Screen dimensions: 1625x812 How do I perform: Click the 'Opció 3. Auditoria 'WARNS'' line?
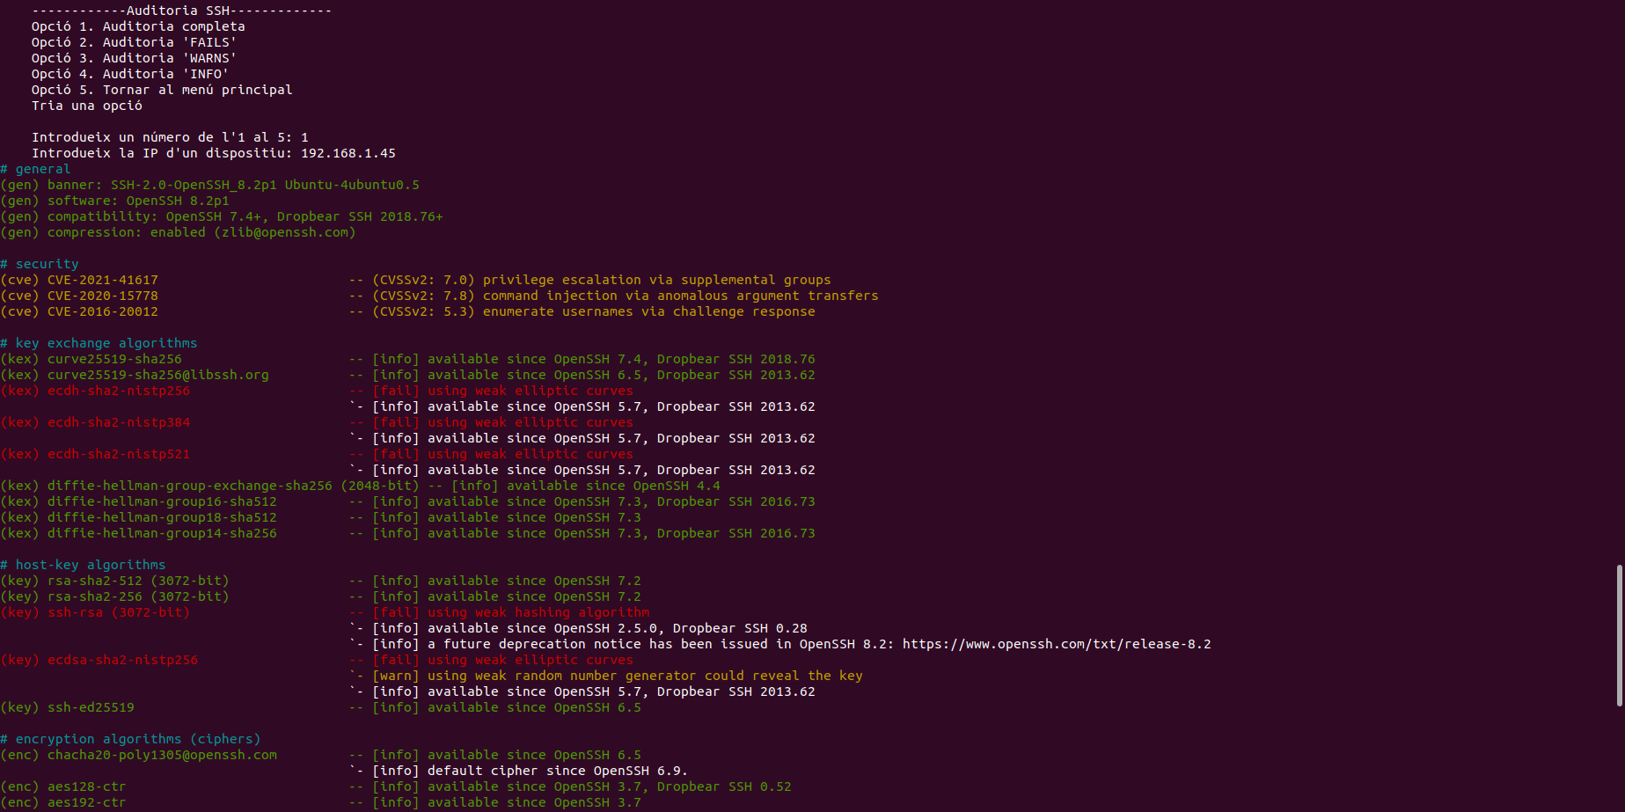point(134,58)
